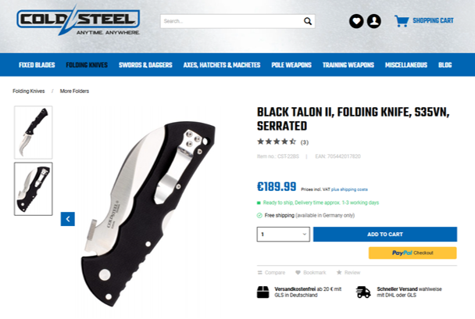
Task: Bookmark this product
Action: 311,273
